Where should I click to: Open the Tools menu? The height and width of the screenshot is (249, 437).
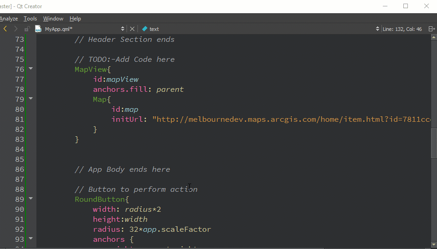pos(30,19)
